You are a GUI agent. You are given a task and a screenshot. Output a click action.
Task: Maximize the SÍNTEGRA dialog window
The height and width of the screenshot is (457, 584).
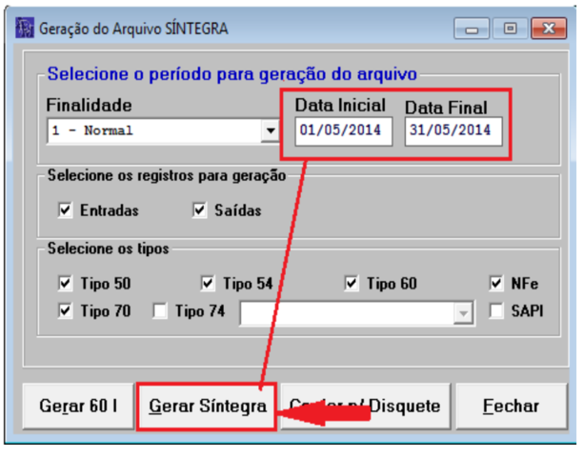pos(510,29)
